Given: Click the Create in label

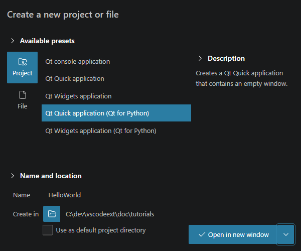Looking at the screenshot, I should [26, 214].
